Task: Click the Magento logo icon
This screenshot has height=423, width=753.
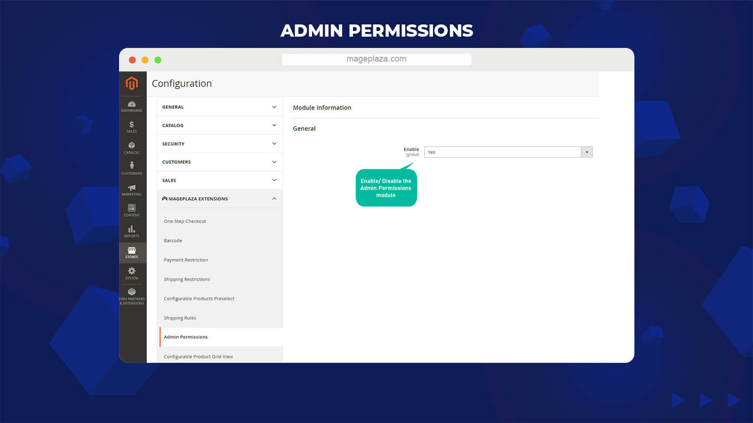Action: tap(132, 84)
